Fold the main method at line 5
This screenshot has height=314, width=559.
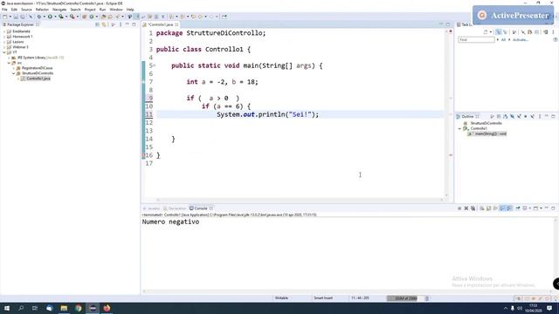(x=155, y=65)
